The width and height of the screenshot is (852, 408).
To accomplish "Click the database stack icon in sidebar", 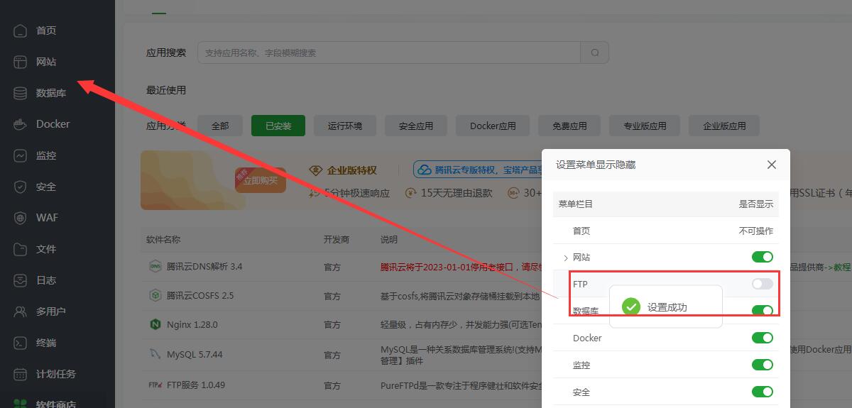I will [21, 93].
